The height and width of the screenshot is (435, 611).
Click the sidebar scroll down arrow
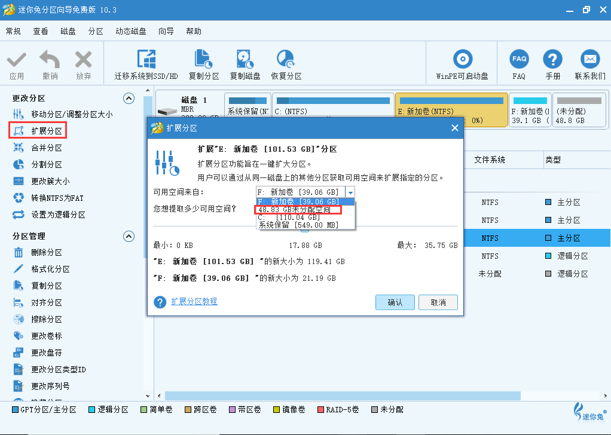click(148, 396)
